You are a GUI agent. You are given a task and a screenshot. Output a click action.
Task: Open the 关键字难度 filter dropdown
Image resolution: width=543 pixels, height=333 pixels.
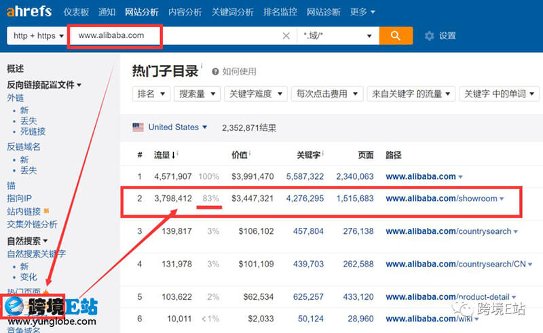coord(256,94)
